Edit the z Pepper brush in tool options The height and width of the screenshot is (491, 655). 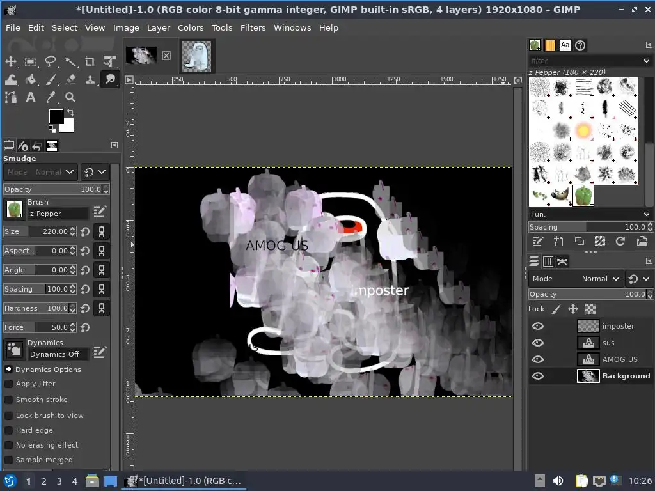click(99, 212)
